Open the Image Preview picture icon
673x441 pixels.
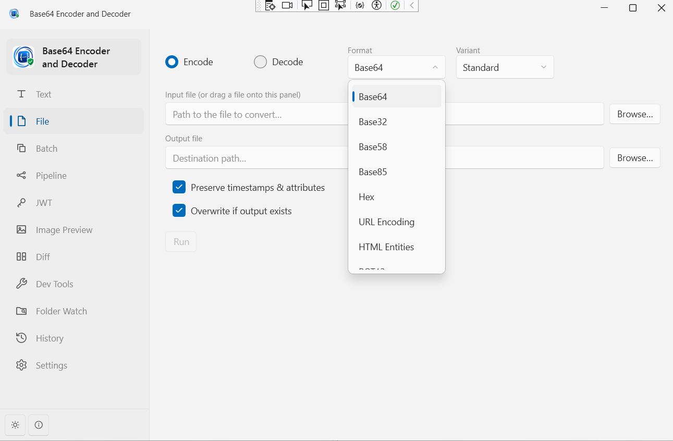pyautogui.click(x=21, y=230)
